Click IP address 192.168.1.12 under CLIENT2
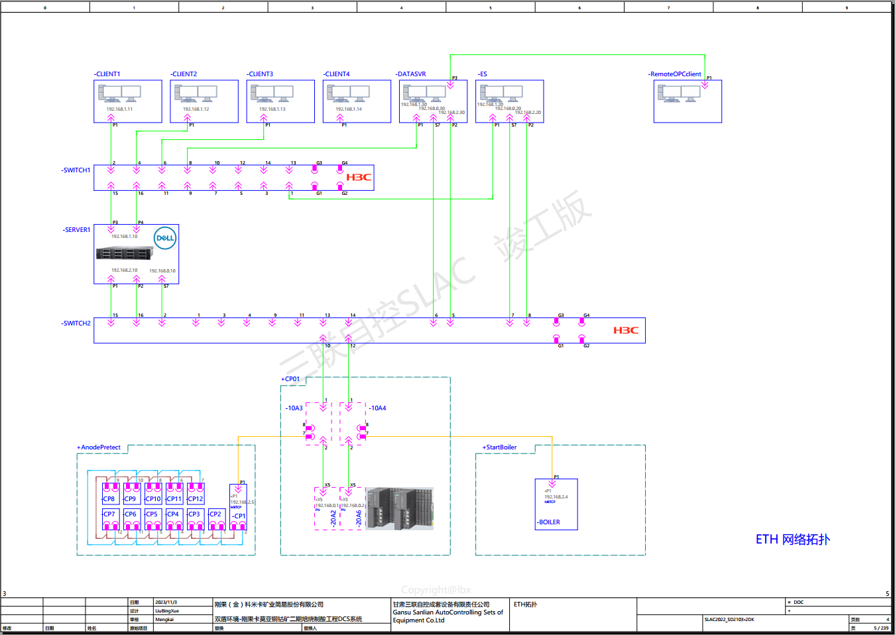 pos(196,109)
